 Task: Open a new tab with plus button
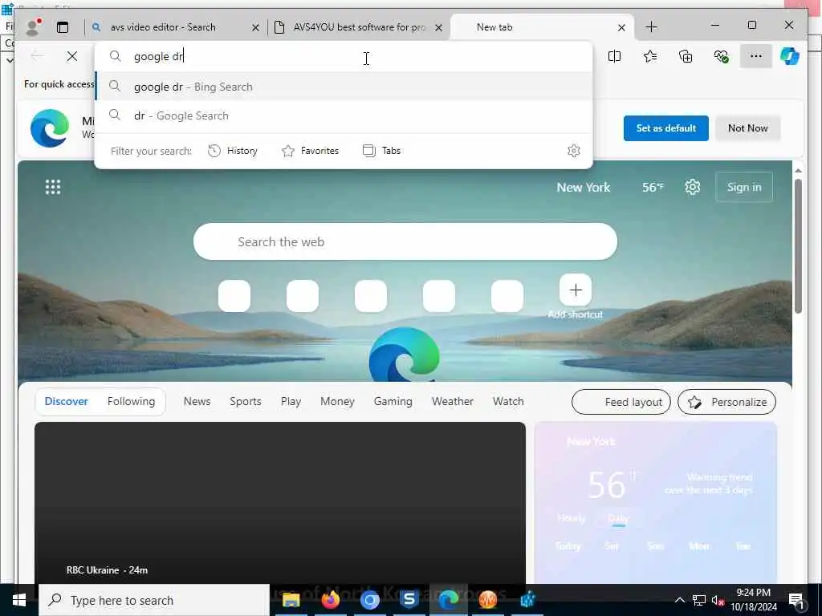[x=651, y=27]
